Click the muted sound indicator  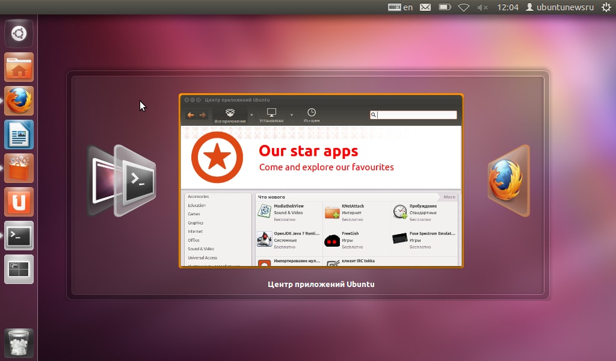click(x=482, y=7)
